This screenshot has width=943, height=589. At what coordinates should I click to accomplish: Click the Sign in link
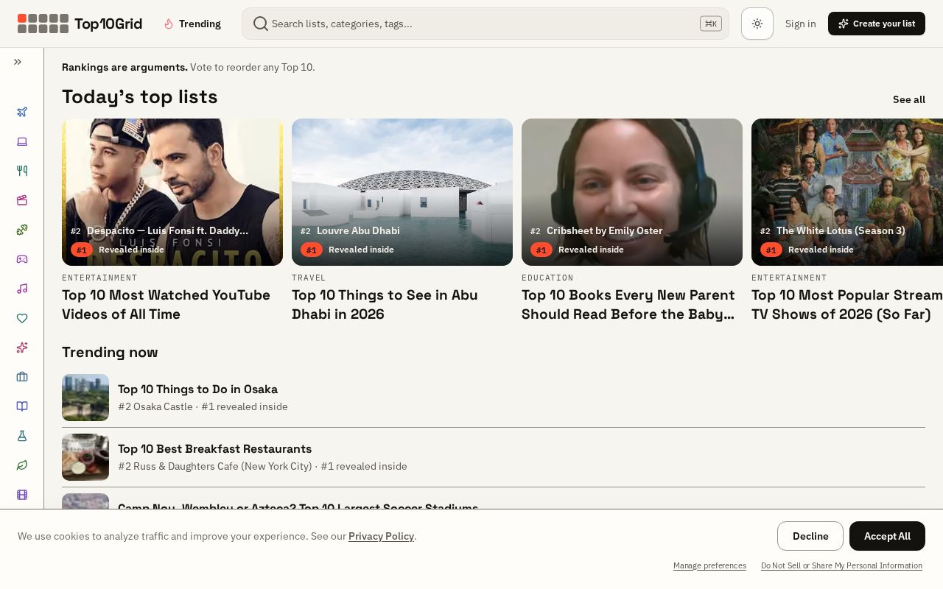(x=801, y=24)
